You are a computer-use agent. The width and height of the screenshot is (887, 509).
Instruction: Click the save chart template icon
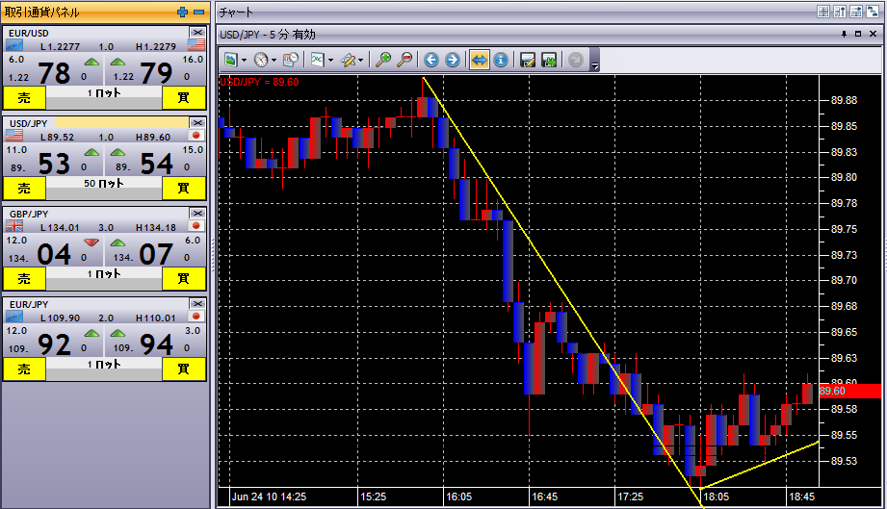click(528, 60)
